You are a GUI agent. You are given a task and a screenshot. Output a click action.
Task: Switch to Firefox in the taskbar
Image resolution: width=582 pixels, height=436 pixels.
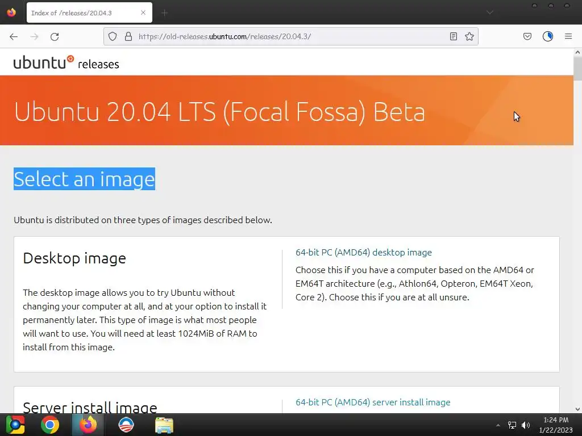click(88, 425)
